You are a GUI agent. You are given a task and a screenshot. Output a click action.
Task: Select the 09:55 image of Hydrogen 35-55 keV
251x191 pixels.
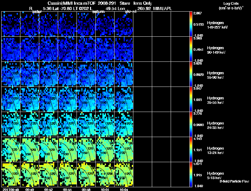(x=67, y=99)
